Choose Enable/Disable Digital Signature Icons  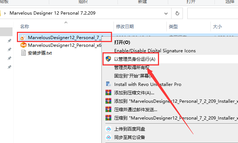tap(155, 50)
